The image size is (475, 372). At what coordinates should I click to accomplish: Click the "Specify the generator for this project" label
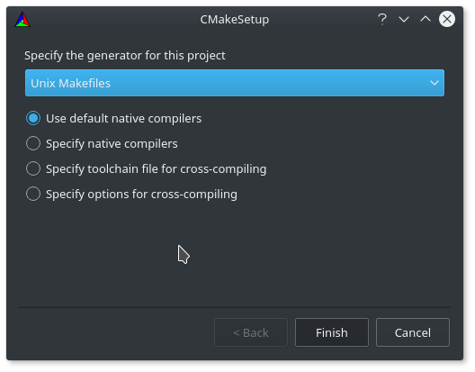pos(125,56)
